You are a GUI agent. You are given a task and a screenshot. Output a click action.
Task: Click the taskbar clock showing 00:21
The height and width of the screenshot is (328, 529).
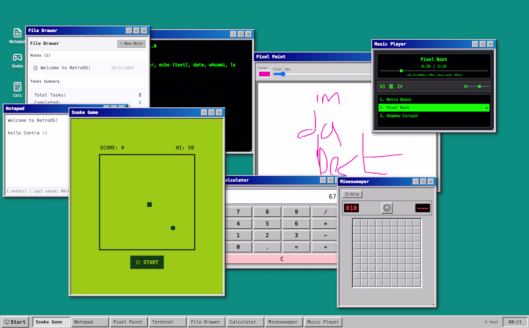click(x=515, y=322)
